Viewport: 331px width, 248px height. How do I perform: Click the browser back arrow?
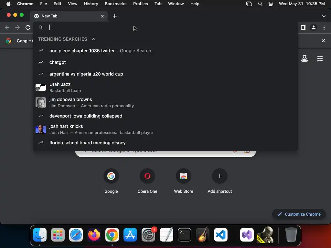(x=7, y=27)
